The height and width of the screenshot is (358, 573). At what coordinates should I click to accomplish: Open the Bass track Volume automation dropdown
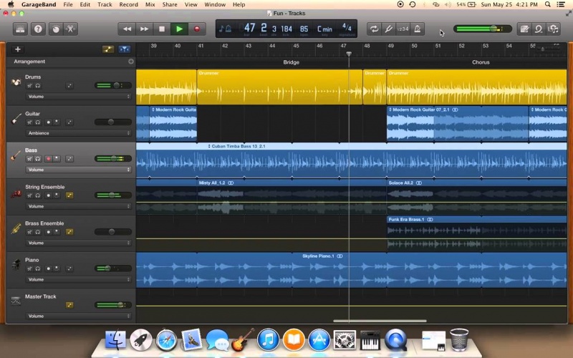(79, 170)
